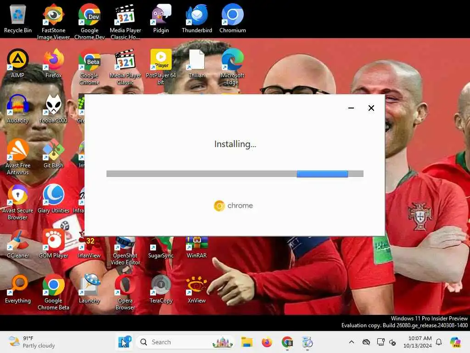This screenshot has height=353, width=470.
Task: Open Firefox from the taskbar
Action: point(267,342)
